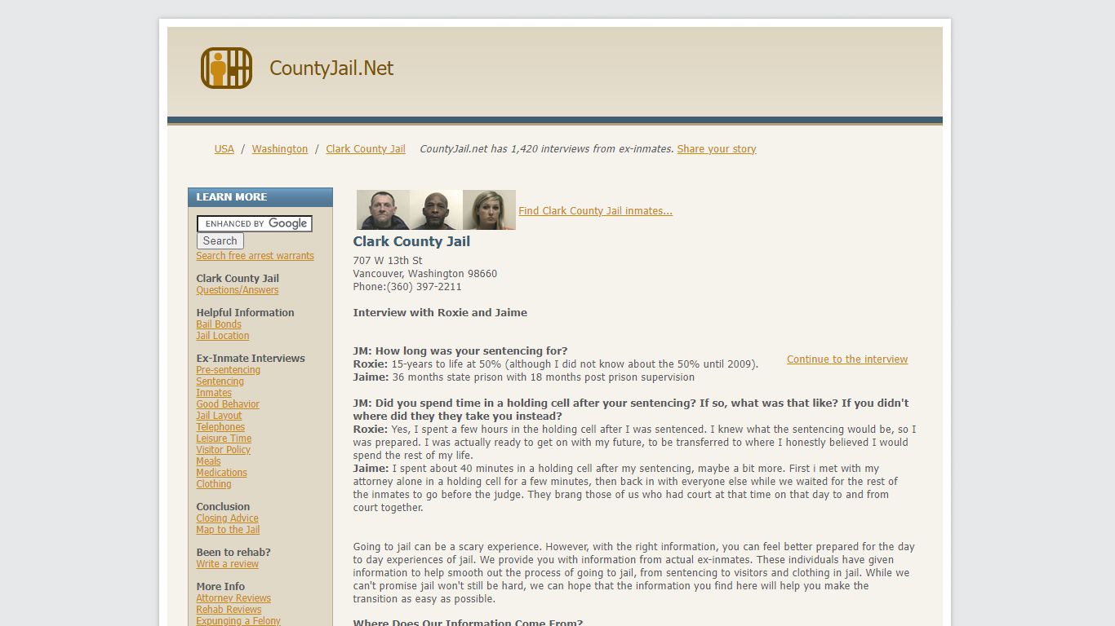Viewport: 1115px width, 626px height.
Task: Open the Clark County Jail breadcrumb link
Action: (x=366, y=149)
